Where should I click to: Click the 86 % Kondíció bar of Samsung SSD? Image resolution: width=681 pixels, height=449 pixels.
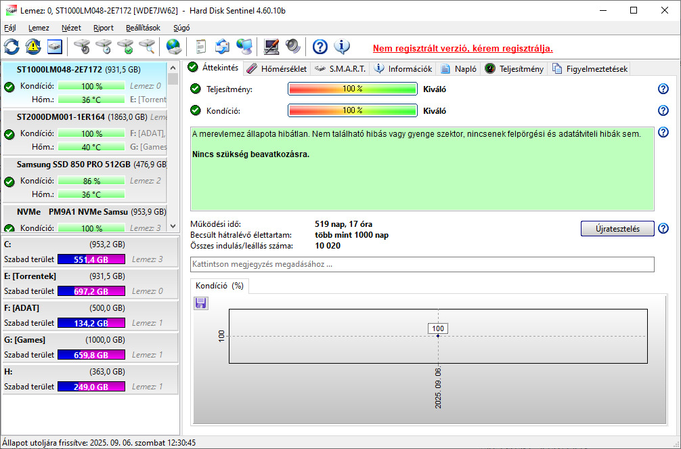click(x=91, y=181)
